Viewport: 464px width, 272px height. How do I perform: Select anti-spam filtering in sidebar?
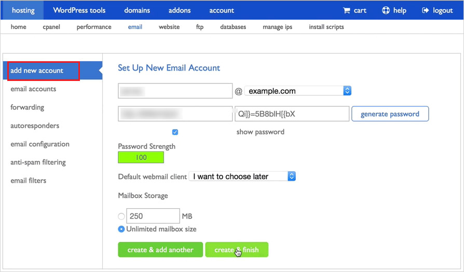38,162
